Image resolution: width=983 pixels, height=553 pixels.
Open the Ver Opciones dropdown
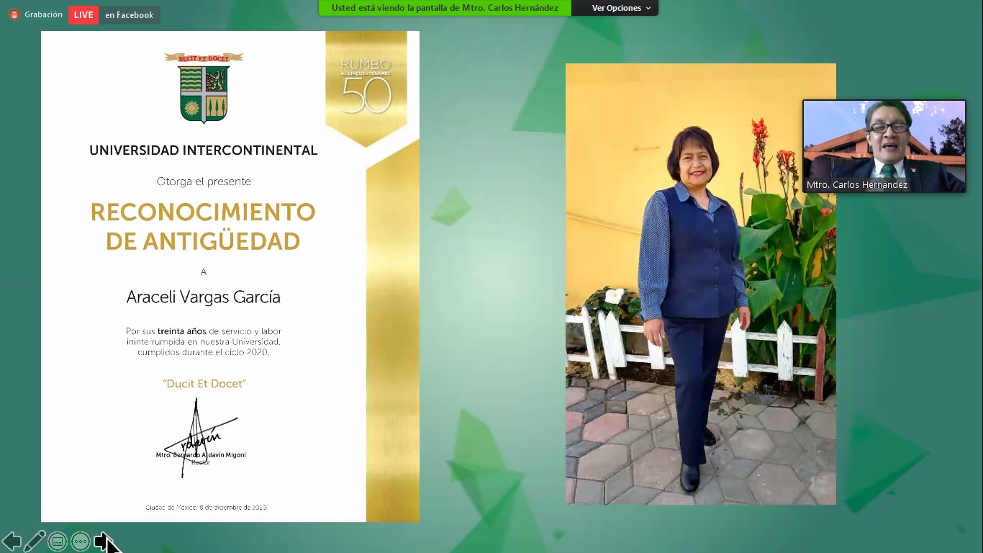pyautogui.click(x=621, y=8)
